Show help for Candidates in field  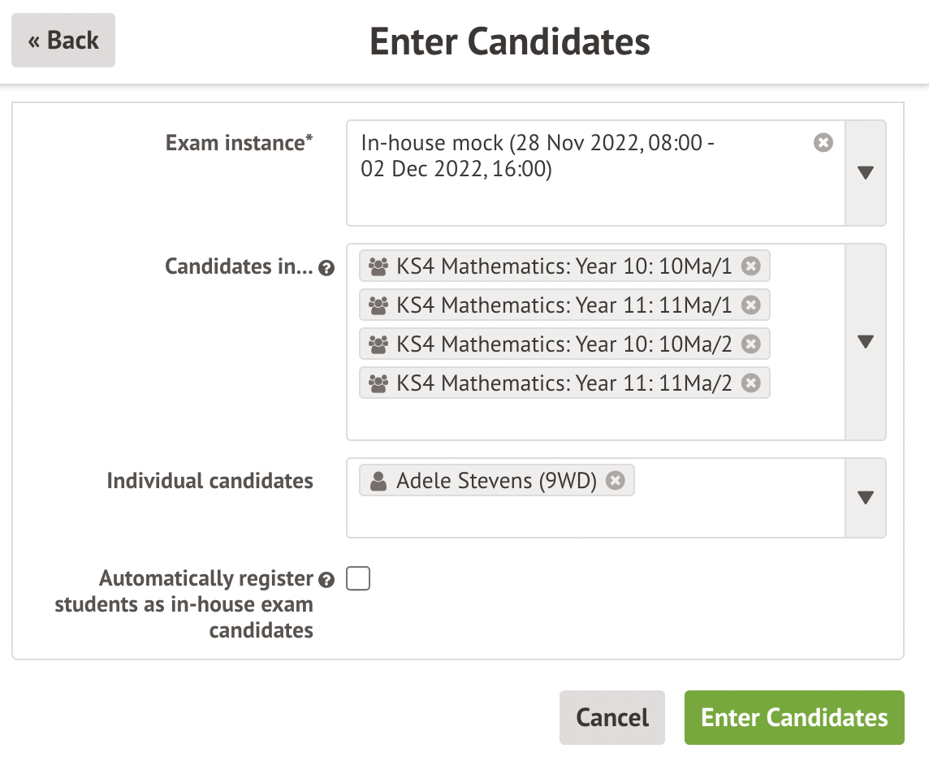pos(326,268)
